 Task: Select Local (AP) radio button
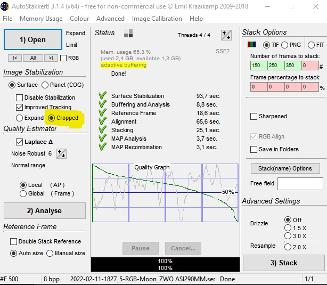point(23,185)
